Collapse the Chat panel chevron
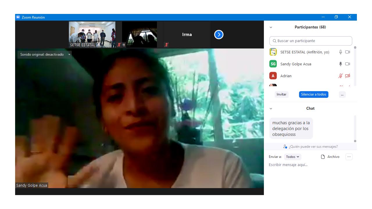Viewport: 372px width, 209px height. [x=271, y=109]
